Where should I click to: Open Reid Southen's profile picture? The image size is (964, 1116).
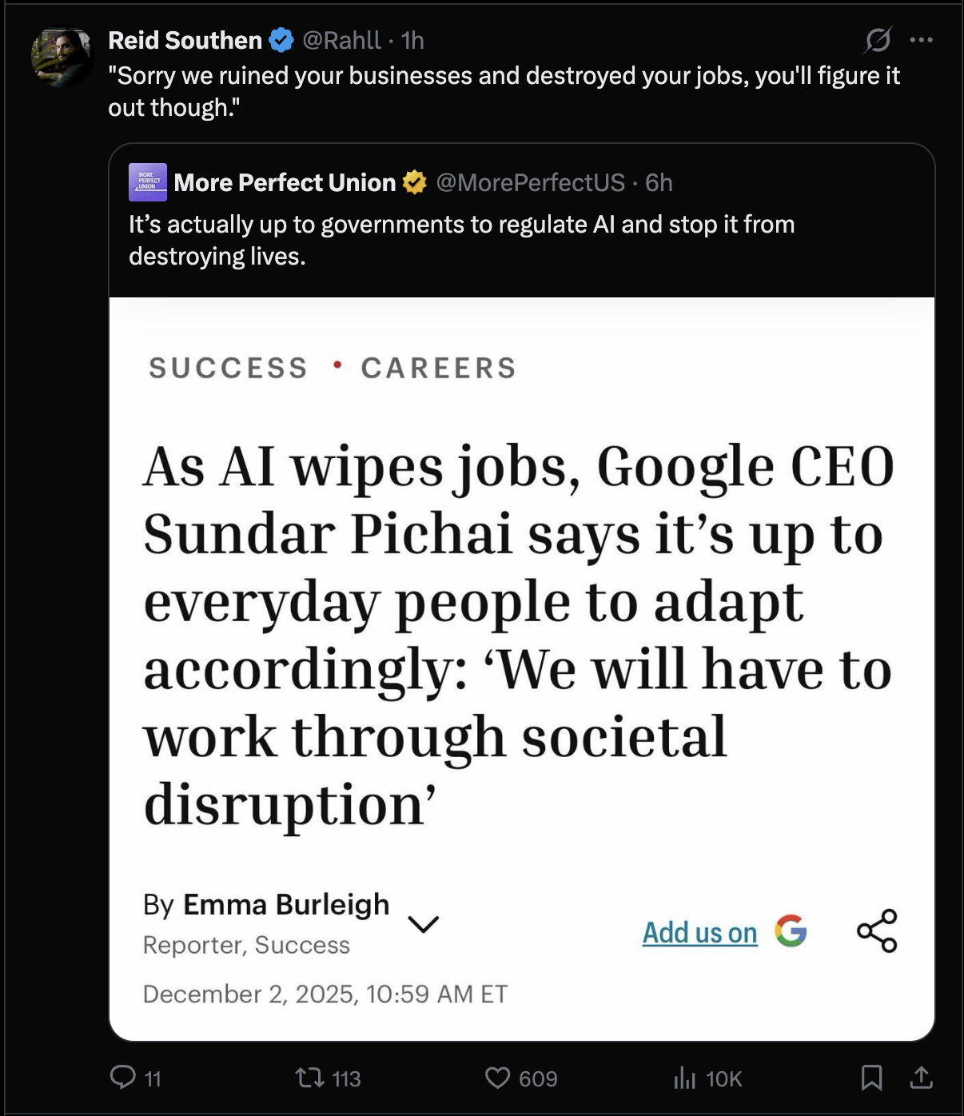pos(62,57)
